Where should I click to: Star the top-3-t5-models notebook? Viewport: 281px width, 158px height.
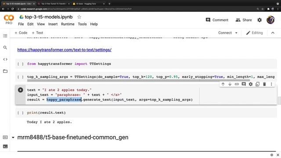coord(79,17)
